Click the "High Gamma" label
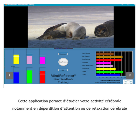 tap(86, 53)
